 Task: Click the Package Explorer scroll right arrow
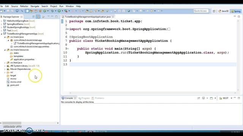click(x=58, y=123)
